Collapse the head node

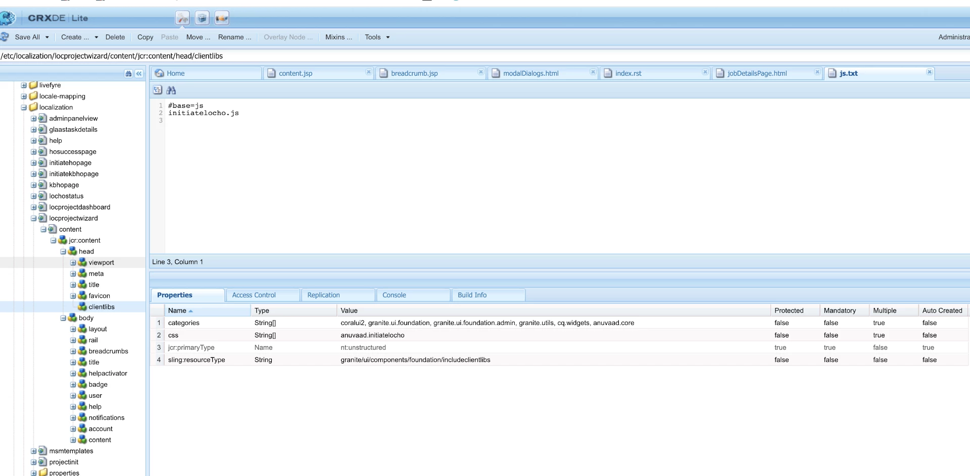[x=63, y=252]
